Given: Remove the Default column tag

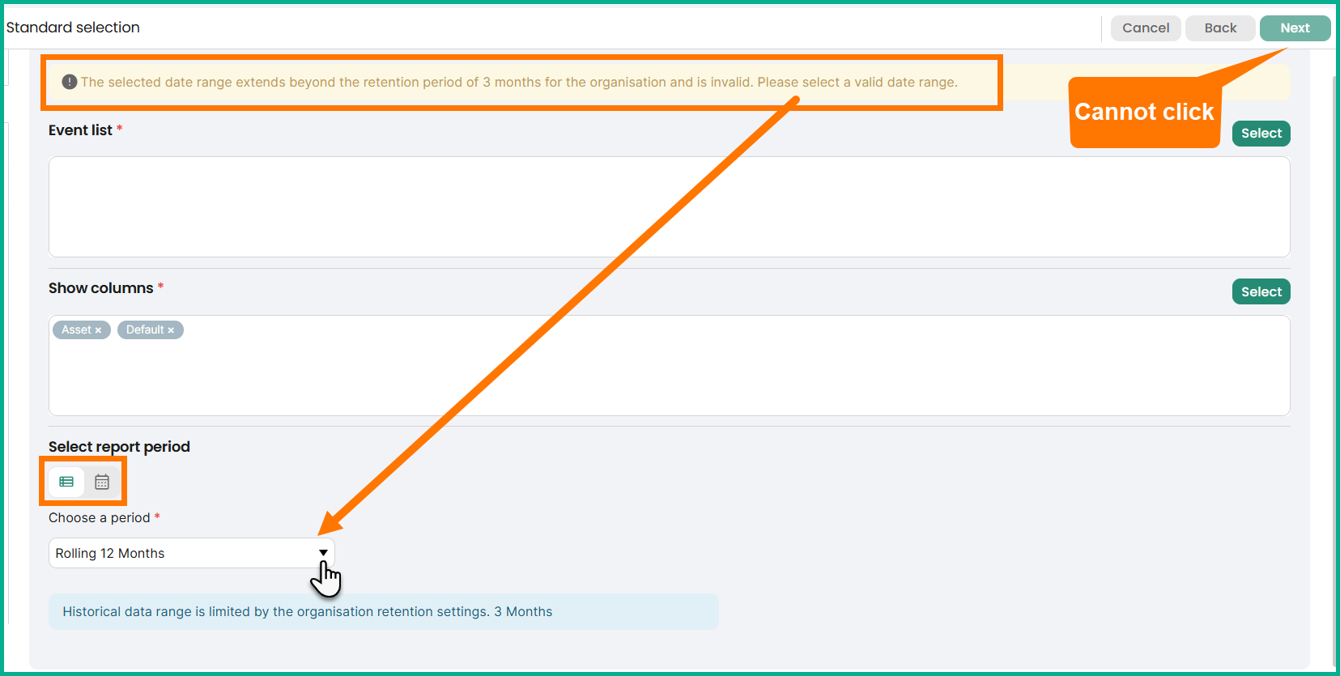Looking at the screenshot, I should point(171,330).
